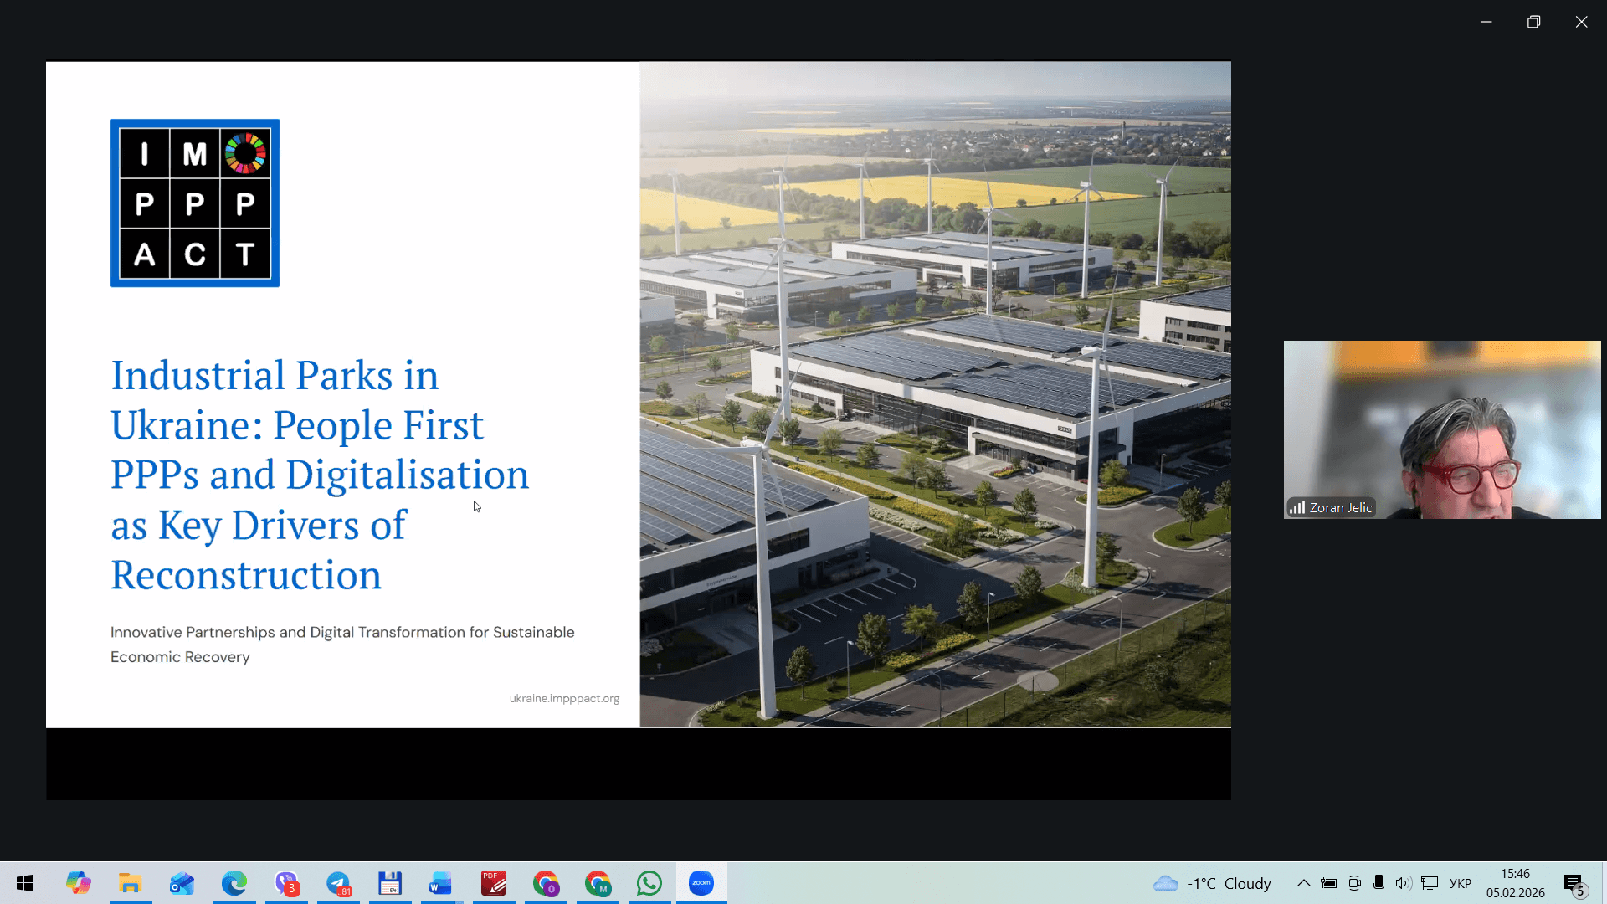This screenshot has width=1607, height=904.
Task: Open the PDF editor taskbar icon
Action: point(494,883)
